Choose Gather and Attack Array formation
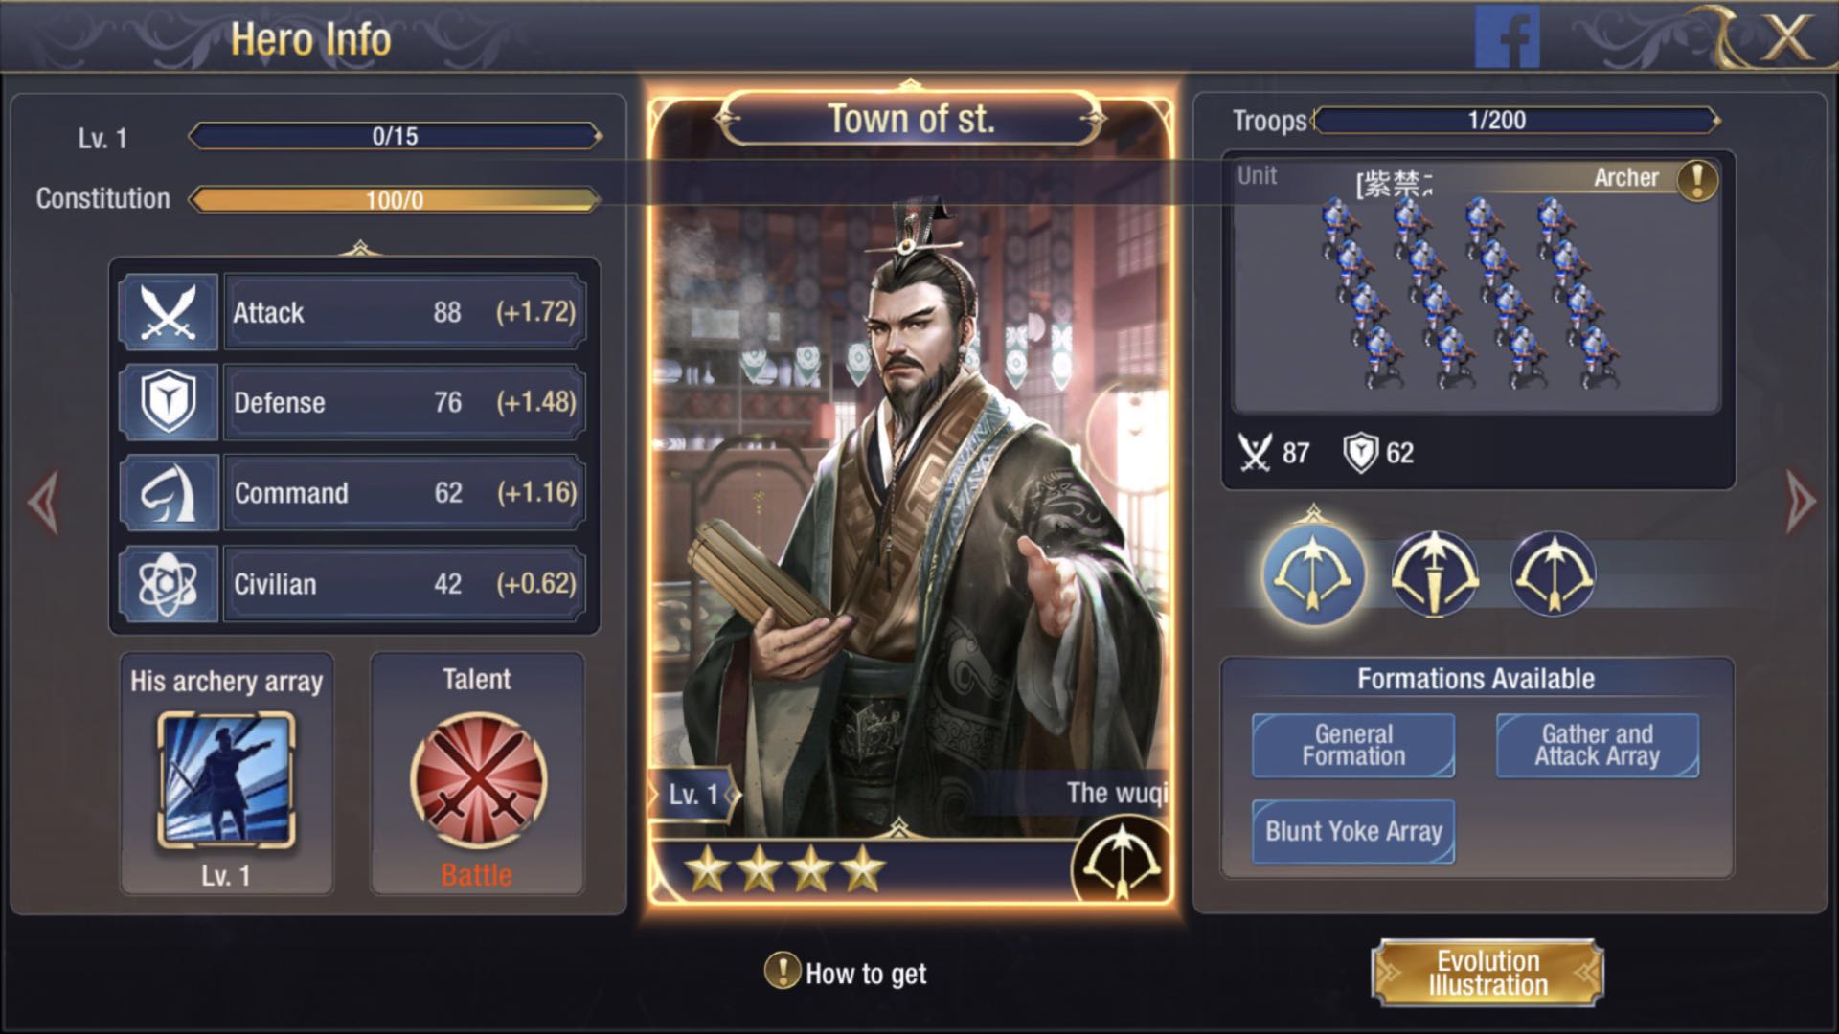 [1598, 745]
